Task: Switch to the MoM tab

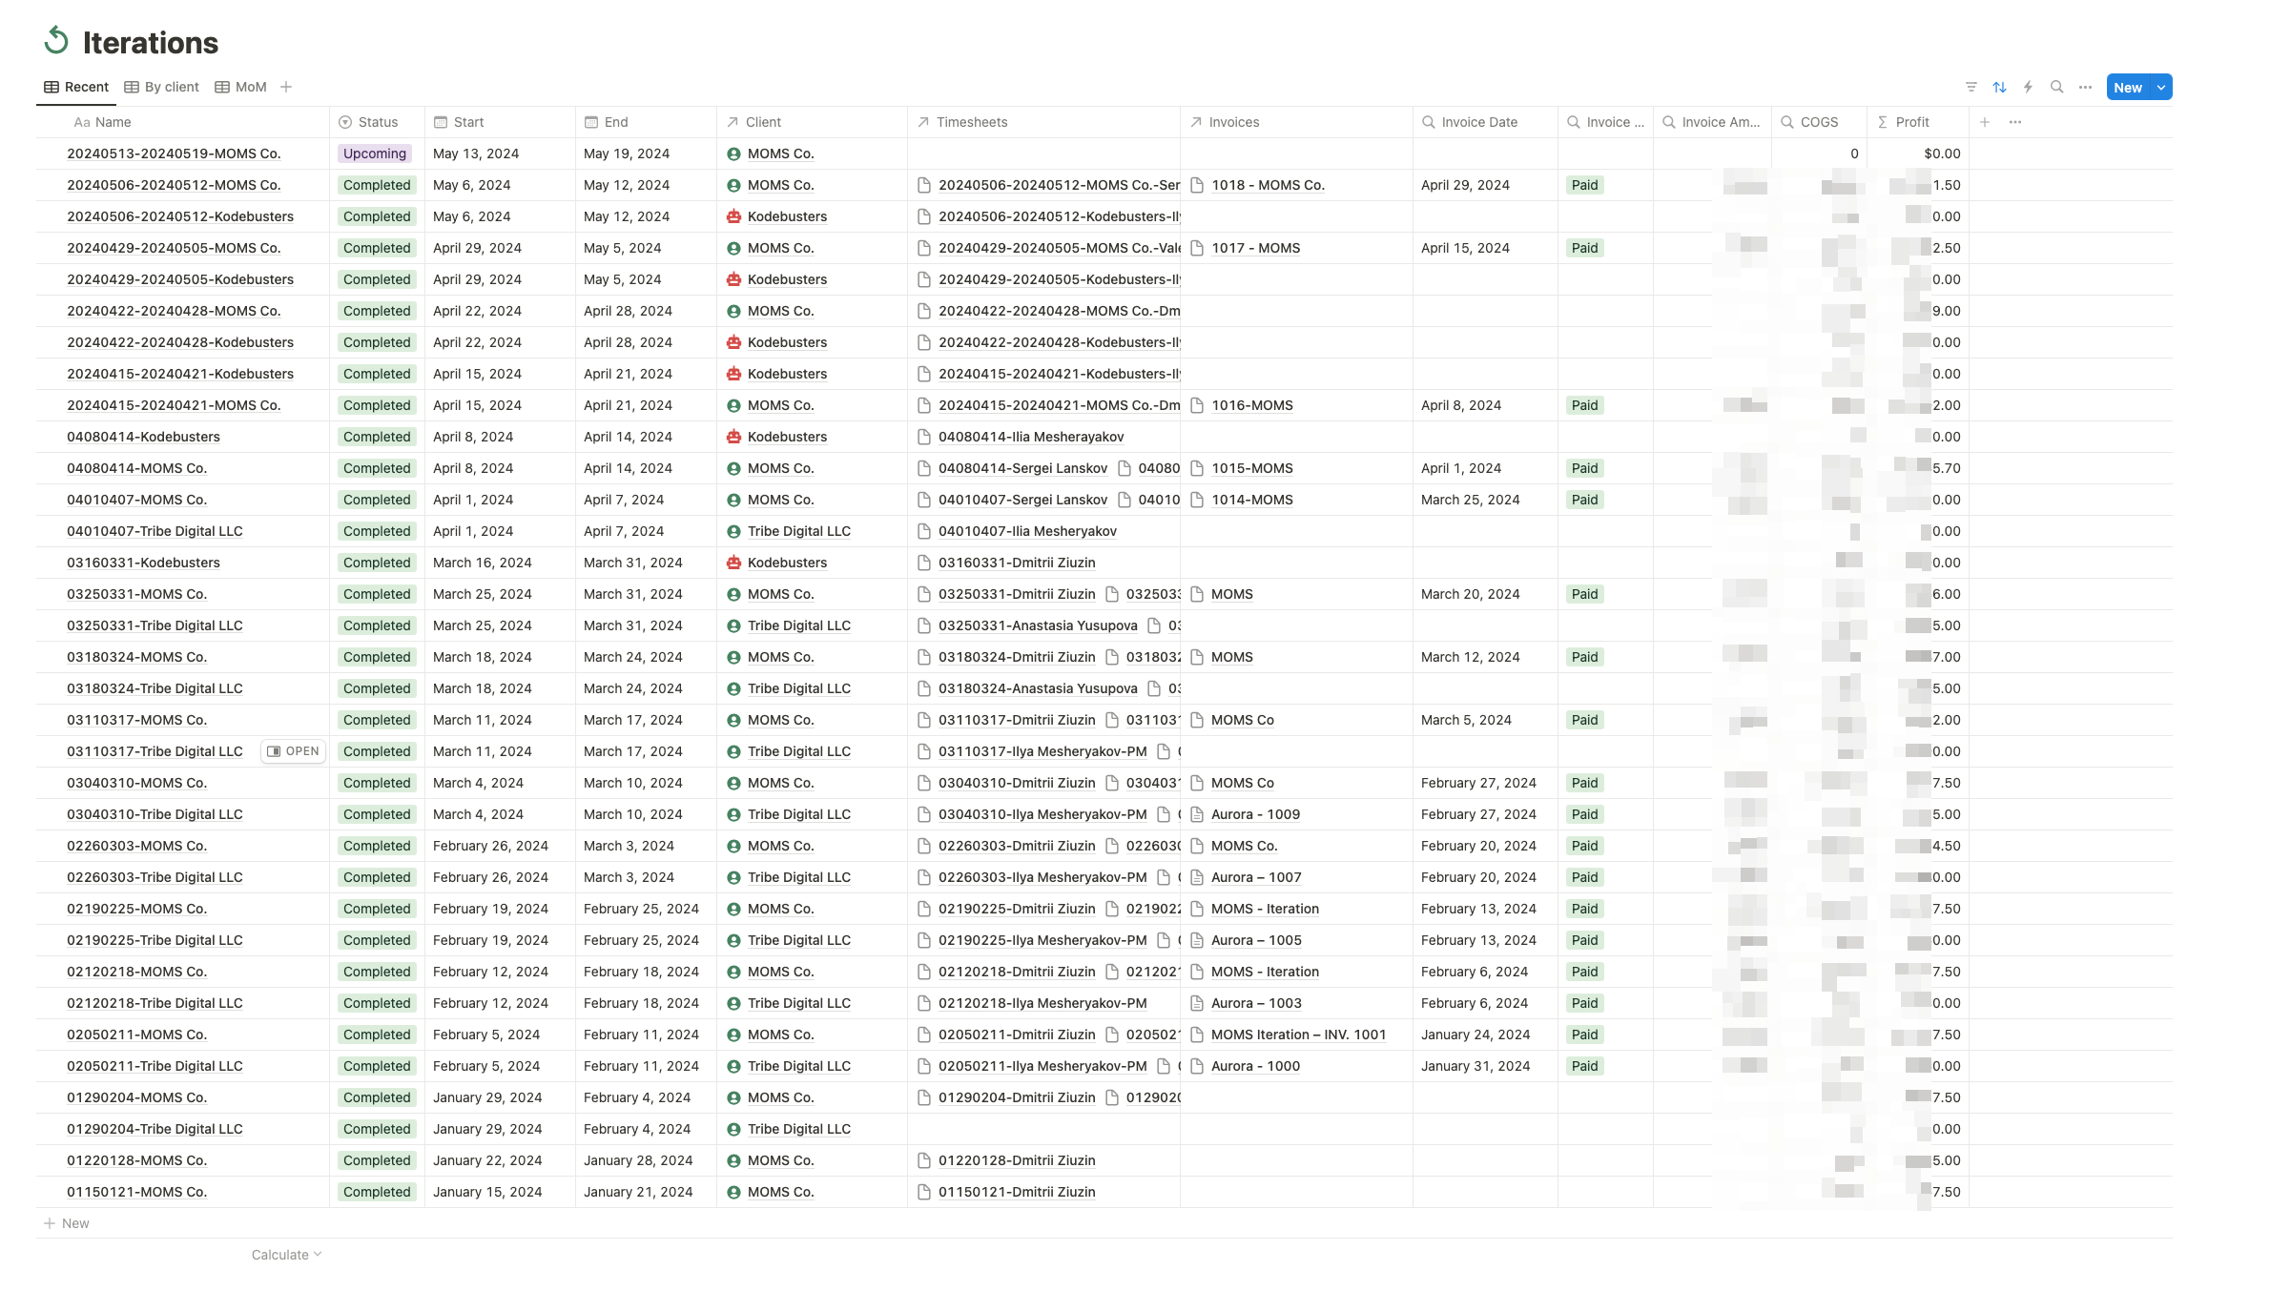Action: click(x=240, y=87)
